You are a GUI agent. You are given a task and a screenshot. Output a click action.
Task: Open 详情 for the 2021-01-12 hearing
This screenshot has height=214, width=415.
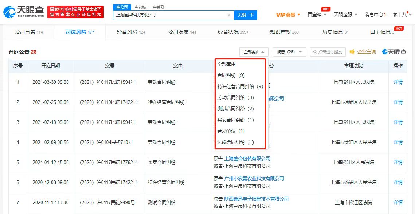pos(398,162)
